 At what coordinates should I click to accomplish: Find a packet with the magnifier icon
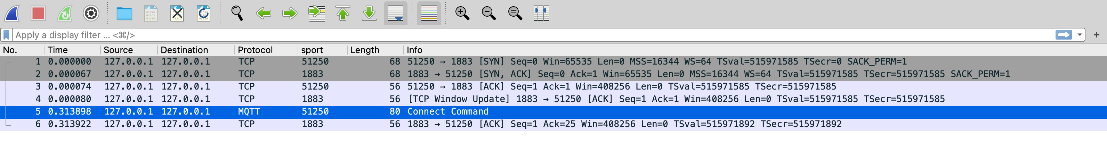point(237,13)
